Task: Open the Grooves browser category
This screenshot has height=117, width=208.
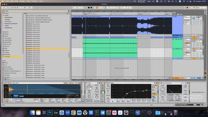Action: pyautogui.click(x=7, y=53)
